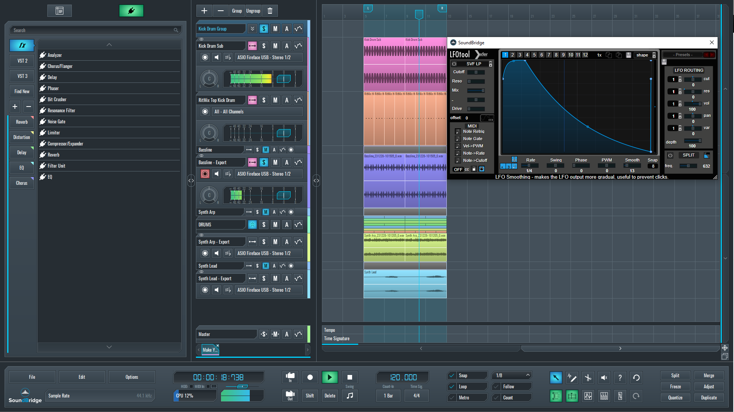Toggle Solo on Kick Drum Group

pos(264,29)
